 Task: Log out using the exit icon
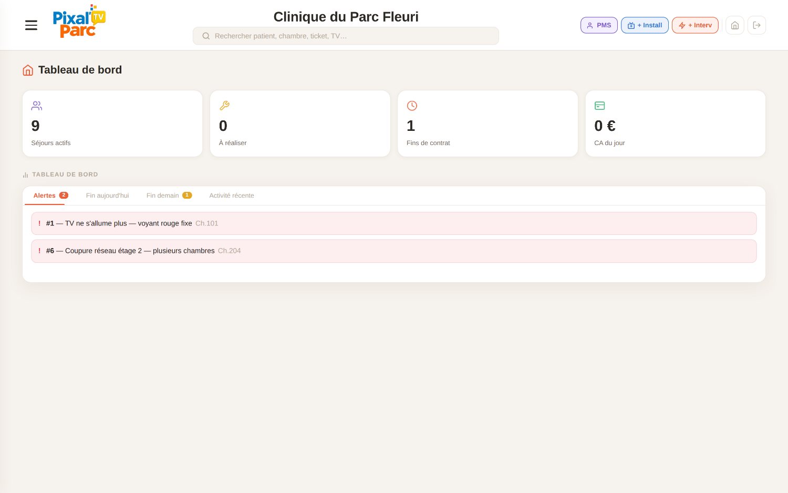(x=756, y=25)
